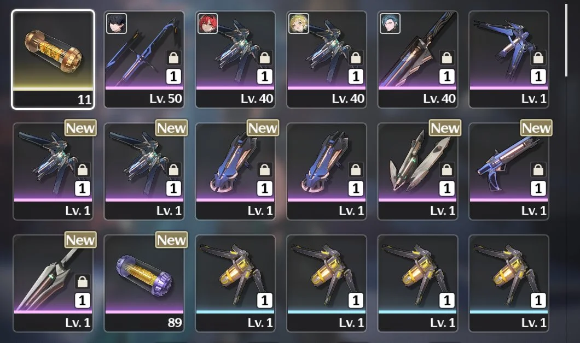The height and width of the screenshot is (343, 580).
Task: Select the blue rectifier without portrait in top row
Action: pyautogui.click(x=509, y=60)
